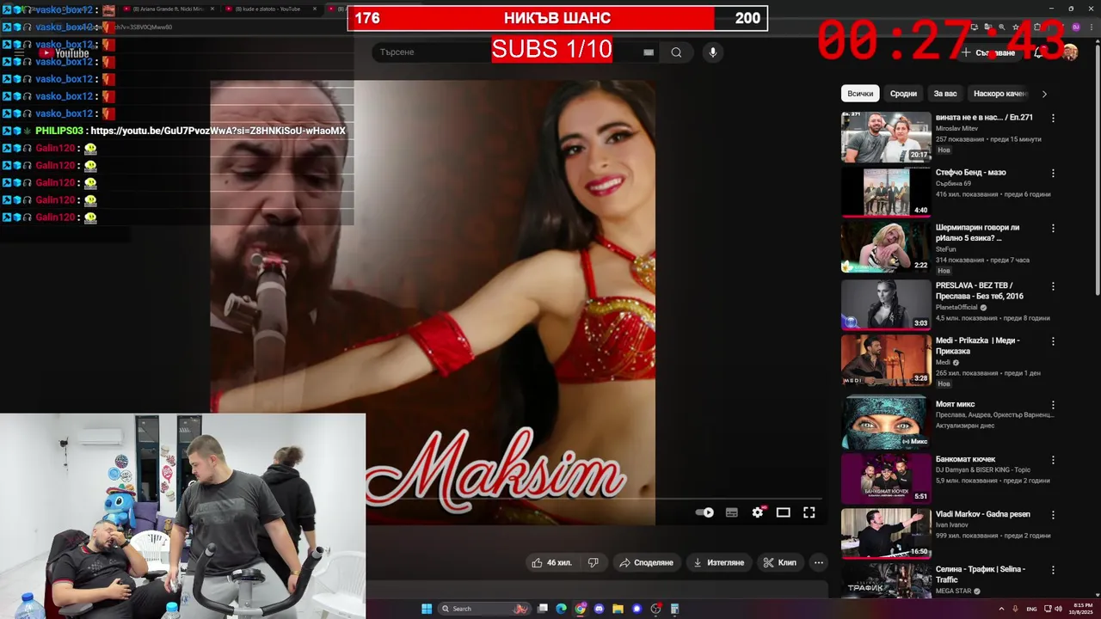
Task: Launch Microsoft Edge from the taskbar
Action: tap(562, 609)
